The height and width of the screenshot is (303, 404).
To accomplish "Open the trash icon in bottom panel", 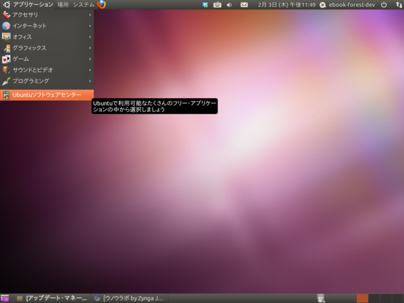I will (x=321, y=298).
